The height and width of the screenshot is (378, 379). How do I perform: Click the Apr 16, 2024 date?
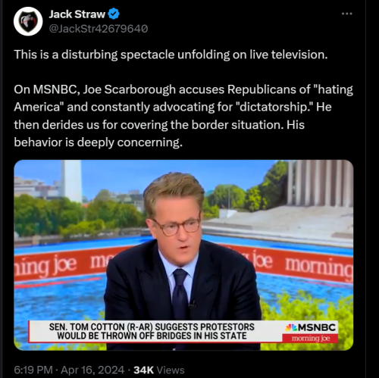[92, 370]
